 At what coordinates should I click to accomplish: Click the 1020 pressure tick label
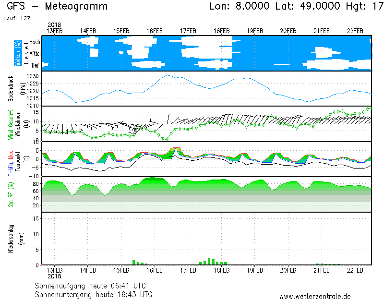point(33,91)
